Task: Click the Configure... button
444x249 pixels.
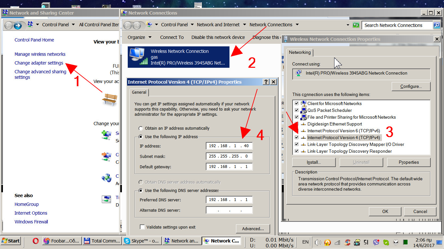Action: coord(411,87)
